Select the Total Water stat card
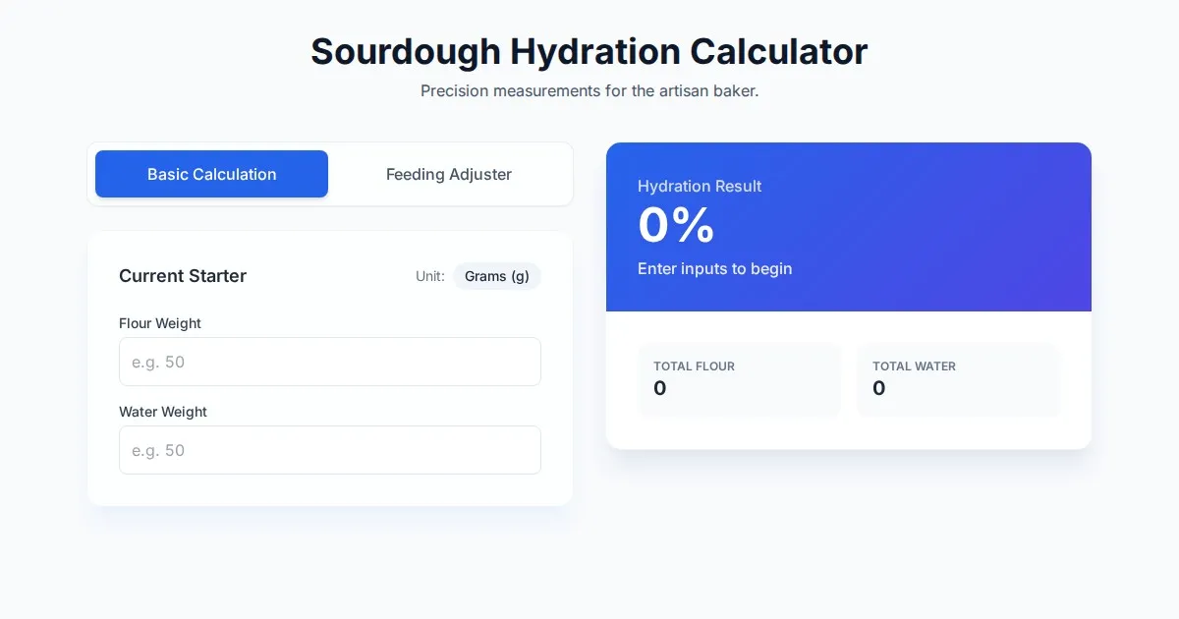Image resolution: width=1179 pixels, height=619 pixels. pyautogui.click(x=958, y=379)
